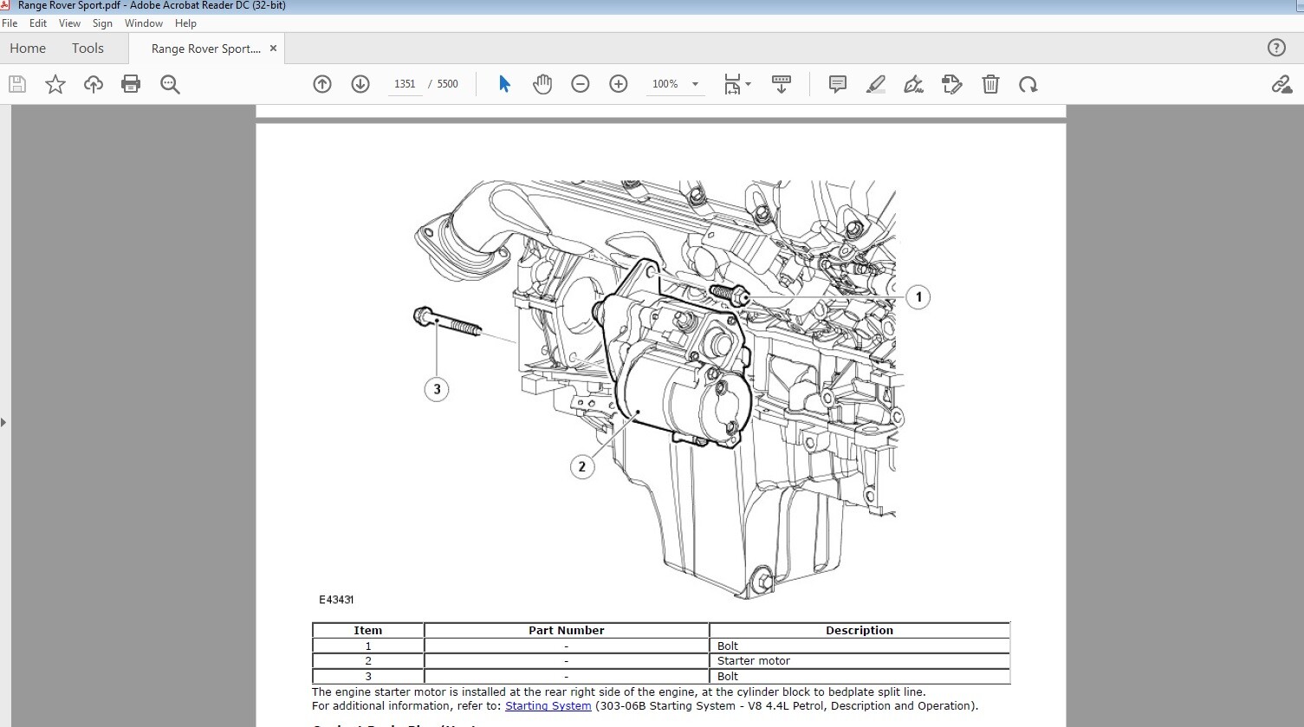This screenshot has width=1304, height=727.
Task: Click figure label E43431
Action: (336, 600)
